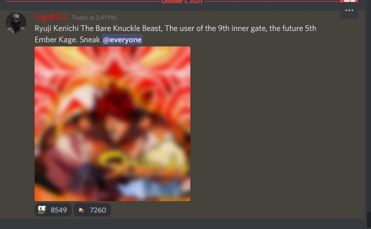Click the chat scrollbar thumb

click(x=368, y=220)
